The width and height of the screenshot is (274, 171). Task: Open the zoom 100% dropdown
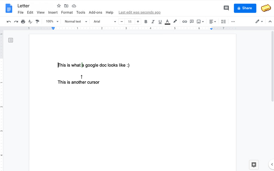[x=52, y=22]
